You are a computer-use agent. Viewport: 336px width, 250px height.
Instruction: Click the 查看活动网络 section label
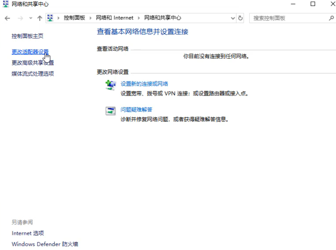[112, 49]
